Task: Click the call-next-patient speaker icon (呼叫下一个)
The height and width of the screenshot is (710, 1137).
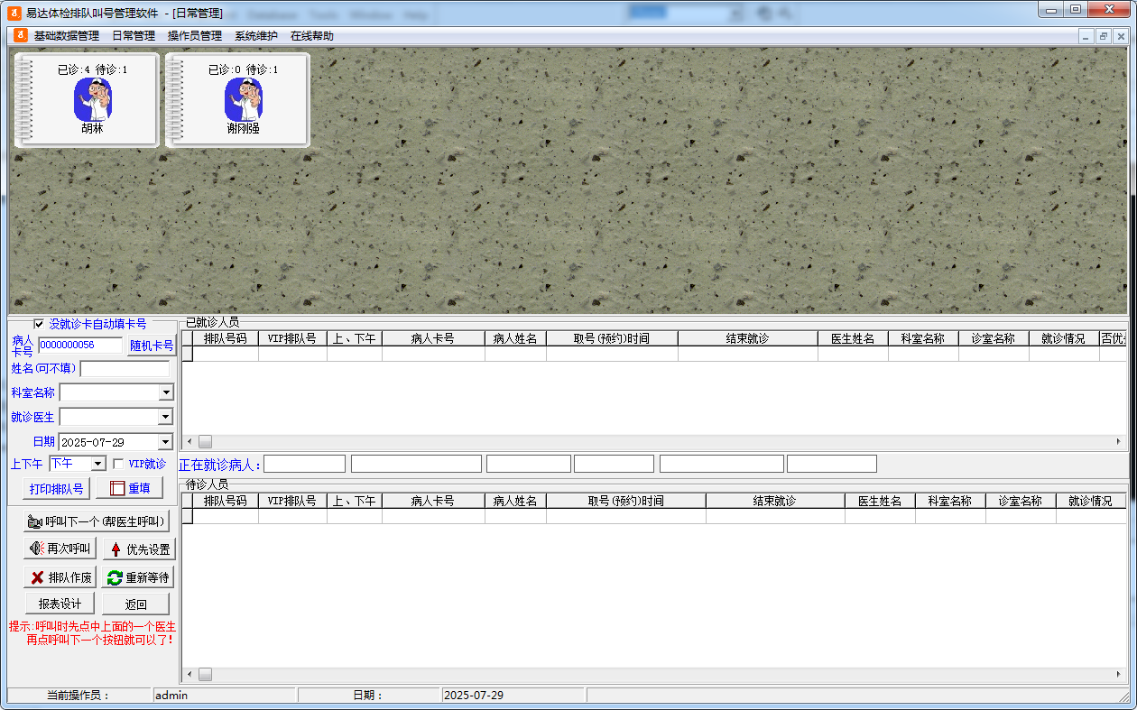Action: click(x=34, y=521)
